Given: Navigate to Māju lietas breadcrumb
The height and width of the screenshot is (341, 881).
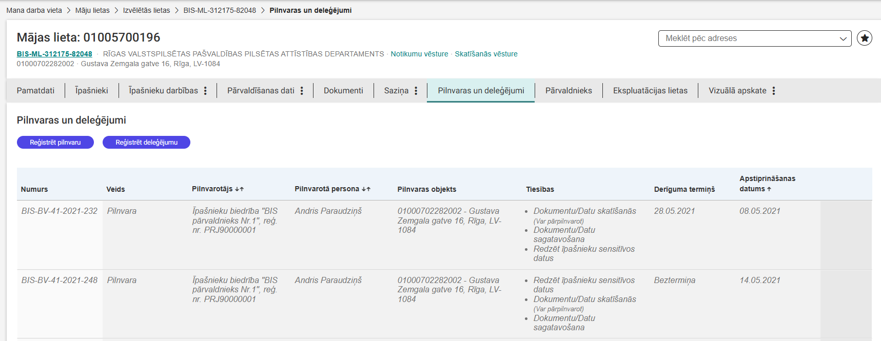Looking at the screenshot, I should coord(92,10).
